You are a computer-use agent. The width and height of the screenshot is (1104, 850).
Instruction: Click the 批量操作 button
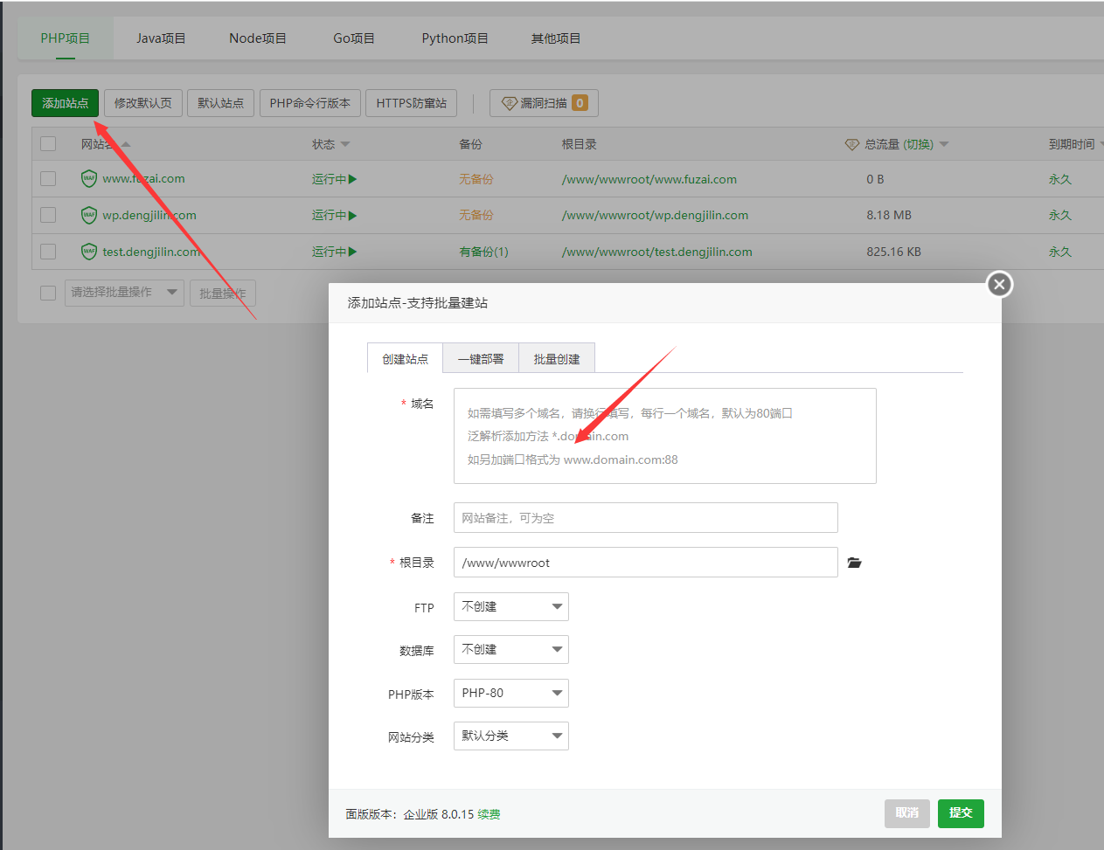click(223, 293)
